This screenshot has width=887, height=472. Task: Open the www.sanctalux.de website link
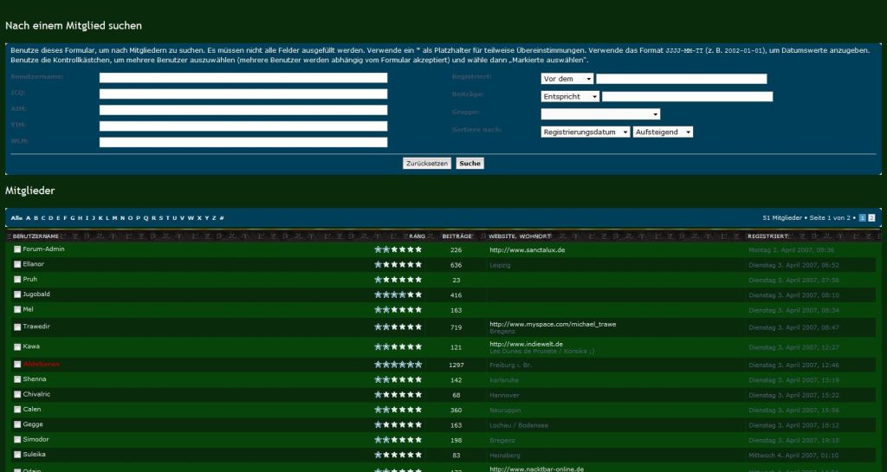pos(527,249)
